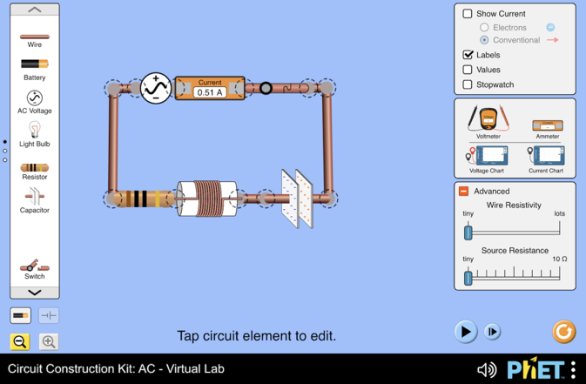Viewport: 586px width, 384px height.
Task: Tap the capacitor plates in circuit
Action: click(x=297, y=199)
